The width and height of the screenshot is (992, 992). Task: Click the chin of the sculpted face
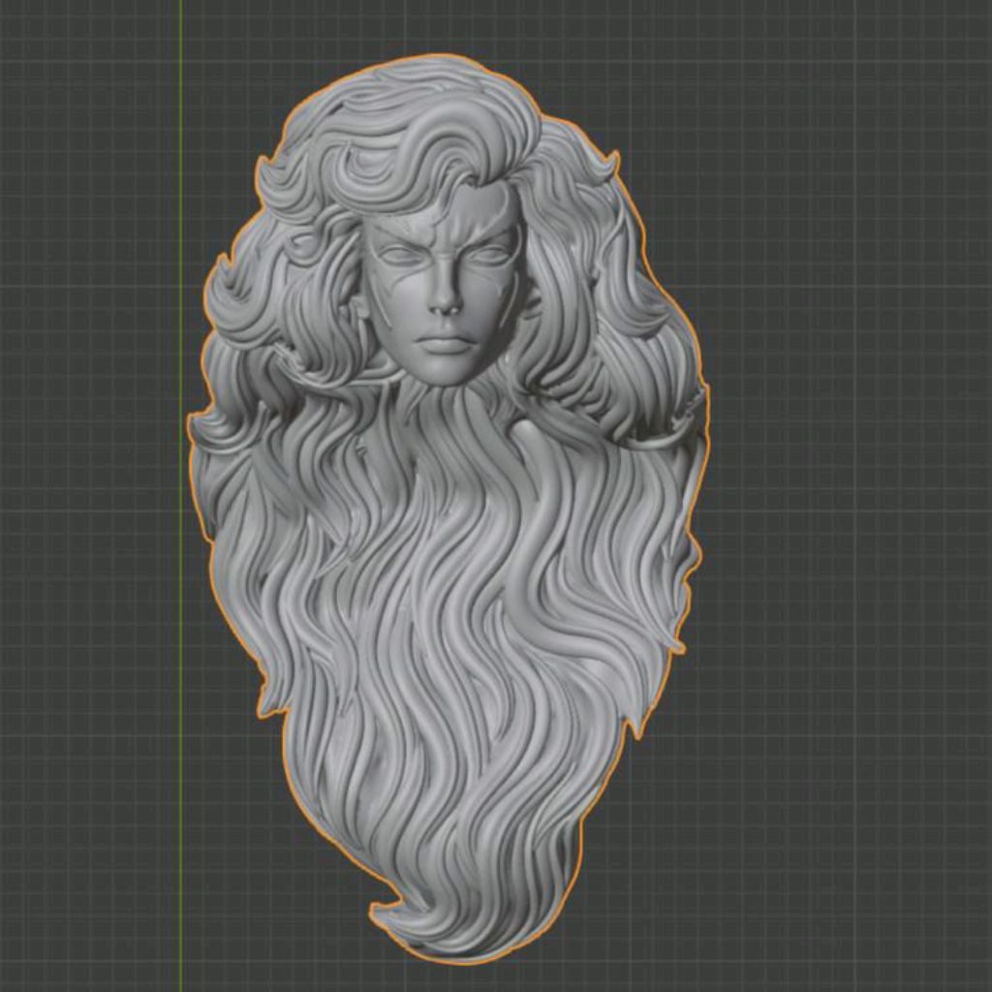(448, 372)
